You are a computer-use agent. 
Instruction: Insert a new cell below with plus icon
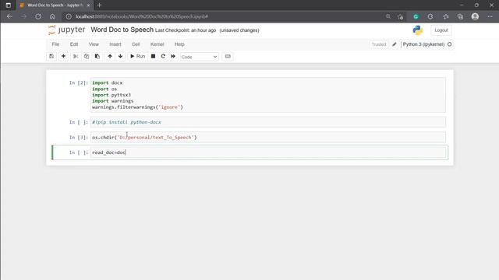coord(63,57)
